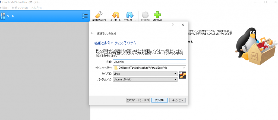Open the 仮想マシン(M) menu
Screen dimensions: 278x120
tap(20, 8)
